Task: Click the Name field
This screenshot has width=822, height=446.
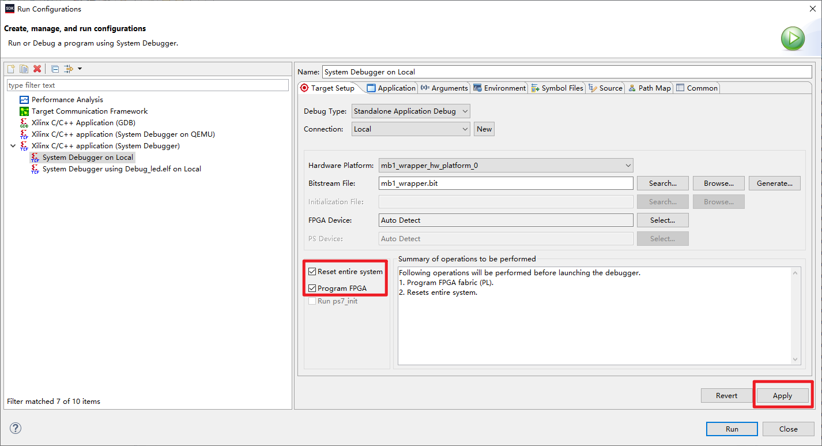Action: click(x=567, y=72)
